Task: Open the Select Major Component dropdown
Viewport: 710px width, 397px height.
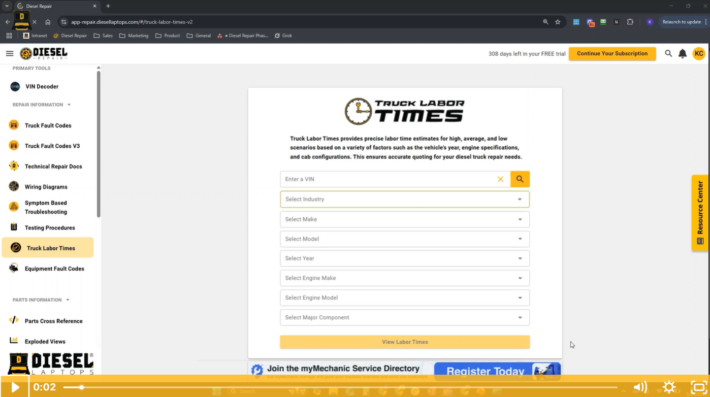Action: [x=405, y=318]
